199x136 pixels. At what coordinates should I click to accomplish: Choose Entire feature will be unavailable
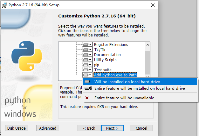click(x=140, y=98)
